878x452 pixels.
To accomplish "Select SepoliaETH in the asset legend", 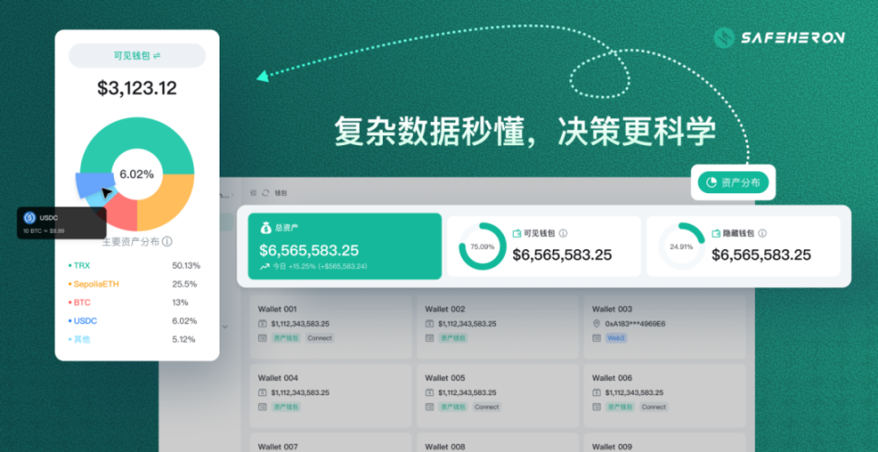I will tap(95, 284).
